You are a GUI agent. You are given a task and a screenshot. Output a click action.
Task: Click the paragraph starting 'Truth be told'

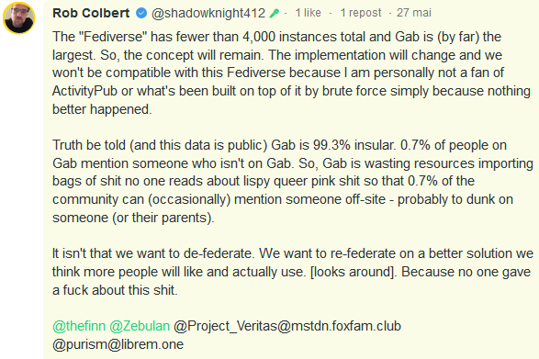293,181
